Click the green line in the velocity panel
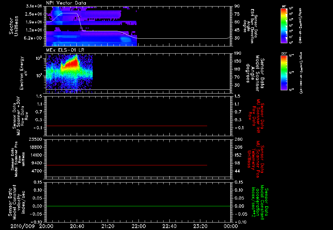Viewport: 333px width, 230px height. coord(138,206)
